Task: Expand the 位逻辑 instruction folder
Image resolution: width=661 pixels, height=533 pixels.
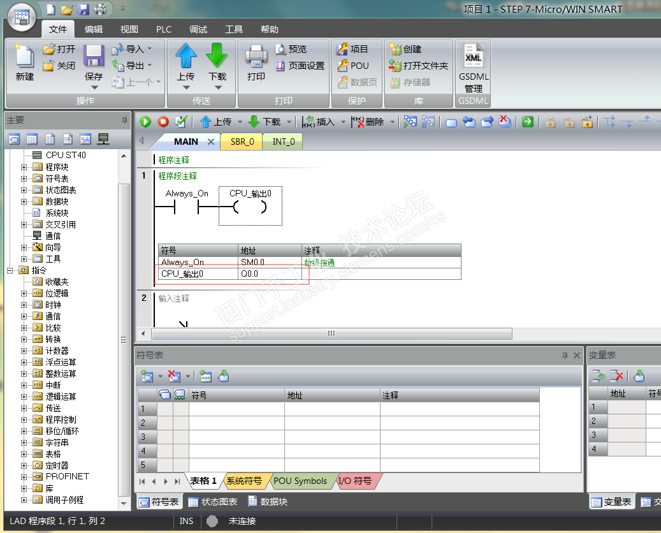Action: tap(24, 293)
